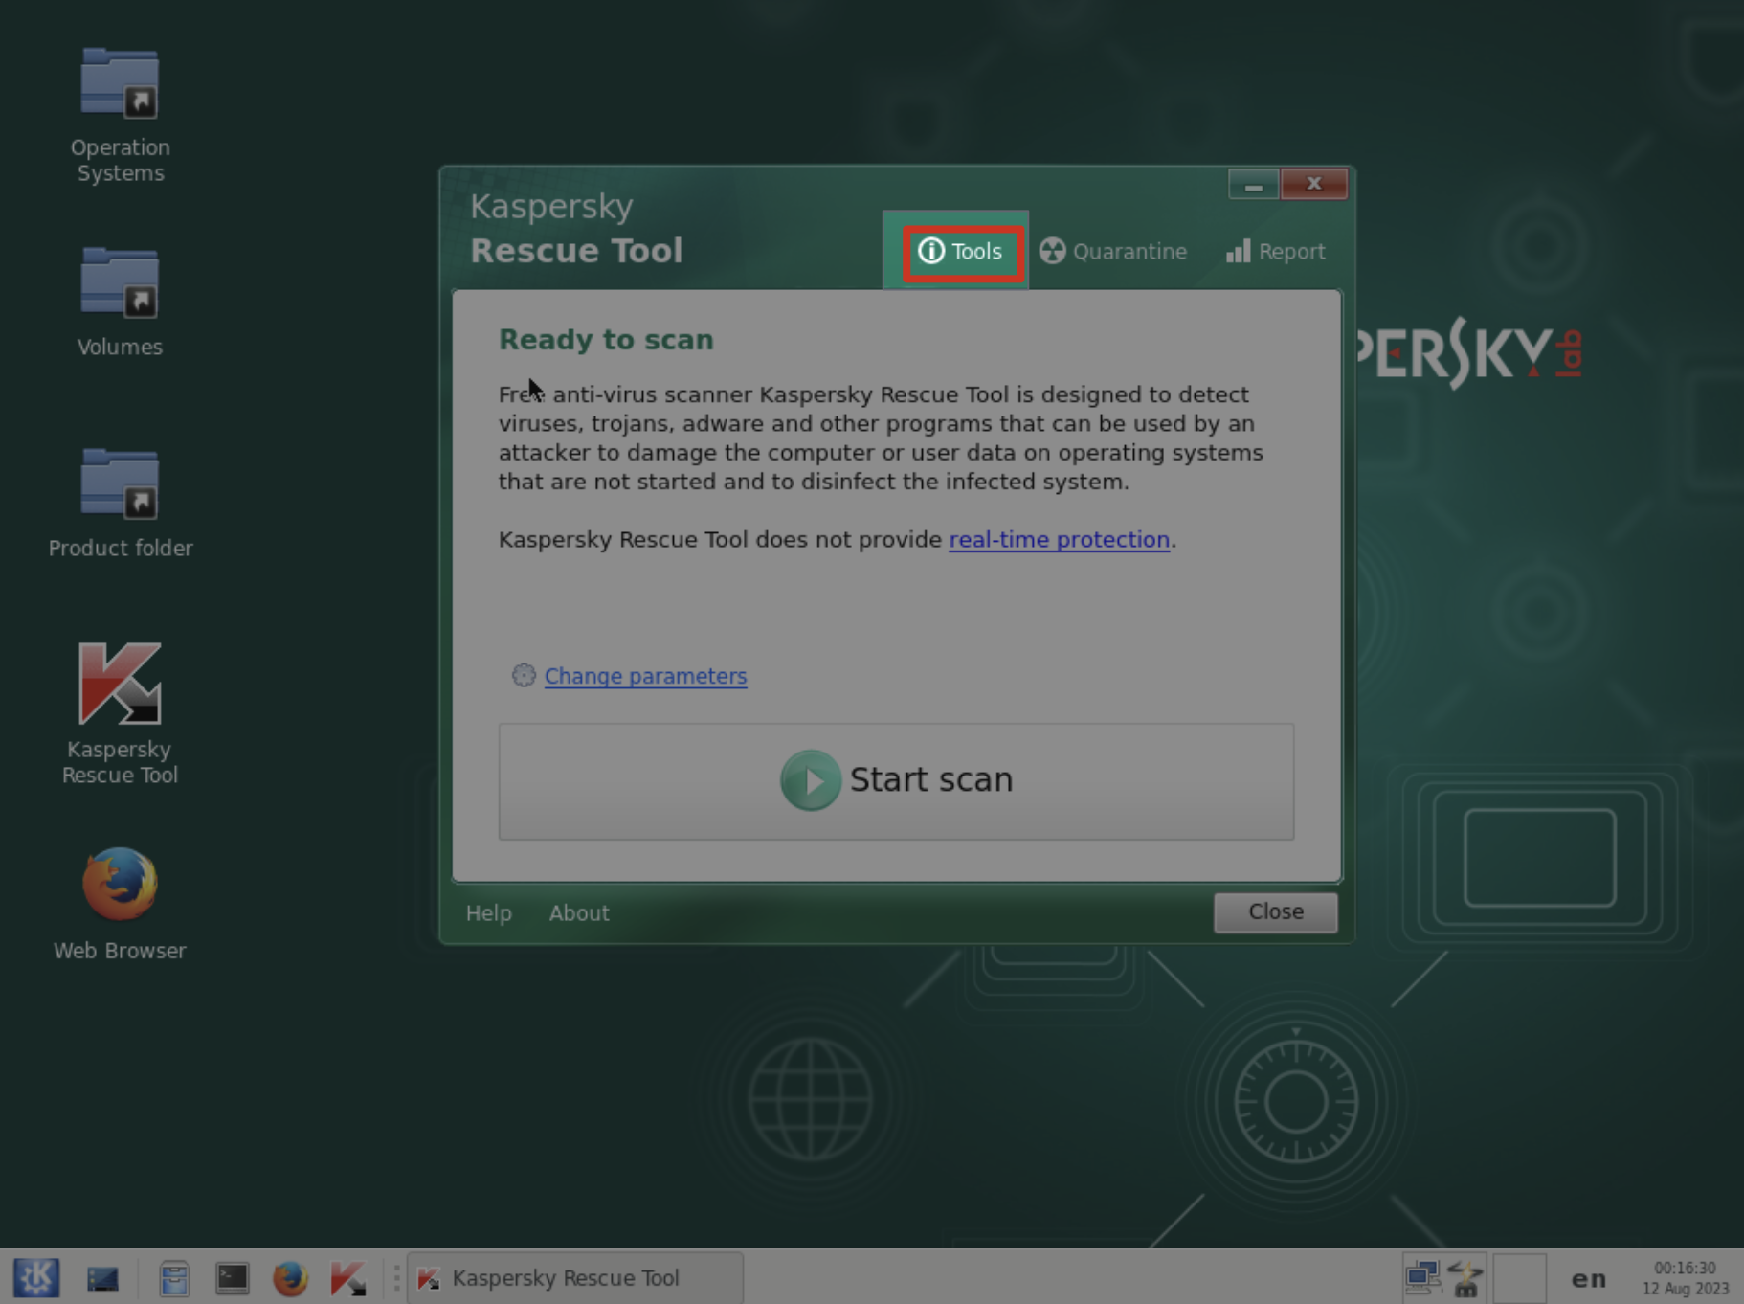Open the terminal from the taskbar

click(233, 1278)
